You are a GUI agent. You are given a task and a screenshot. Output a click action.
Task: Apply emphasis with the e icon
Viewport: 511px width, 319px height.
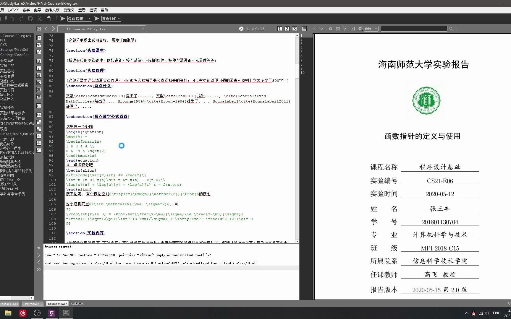[x=39, y=75]
